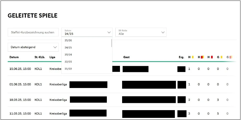Open the SR-Rolle dropdown

pyautogui.click(x=141, y=32)
